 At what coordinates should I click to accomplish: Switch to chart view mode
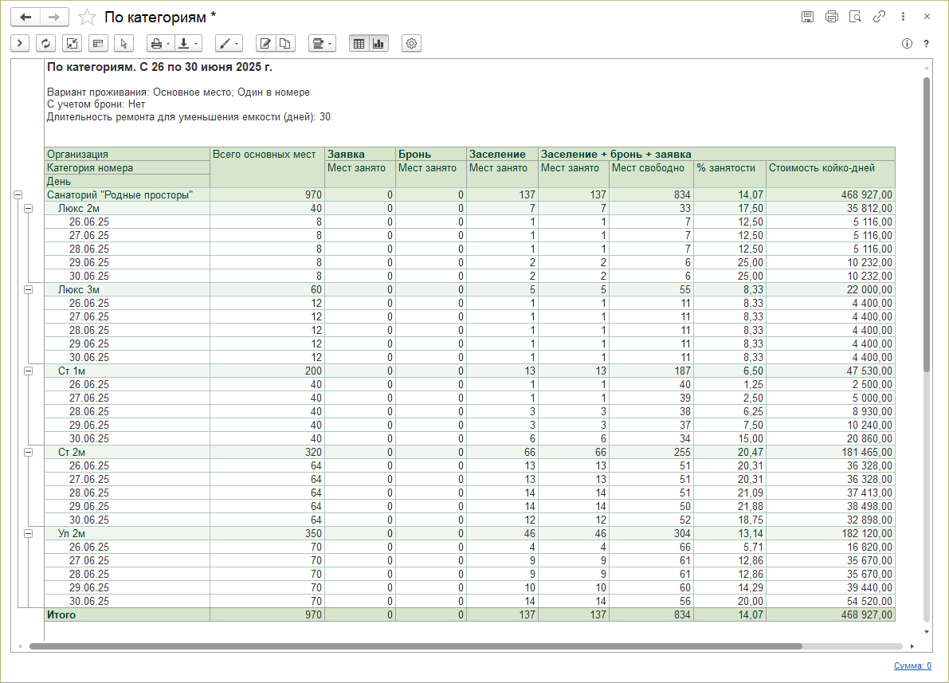pyautogui.click(x=378, y=43)
